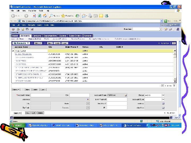Click the green Go arrow beside address bar
The width and height of the screenshot is (191, 143).
tap(166, 21)
